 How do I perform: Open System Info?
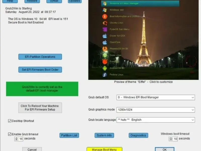click(x=104, y=135)
